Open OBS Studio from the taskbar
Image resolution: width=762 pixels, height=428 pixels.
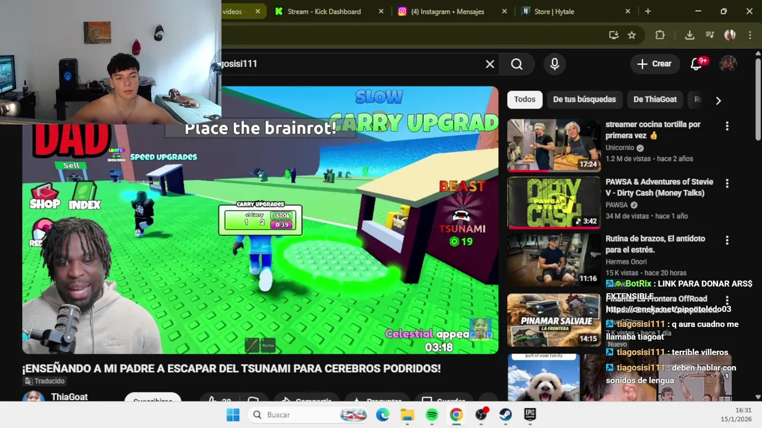[x=481, y=415]
